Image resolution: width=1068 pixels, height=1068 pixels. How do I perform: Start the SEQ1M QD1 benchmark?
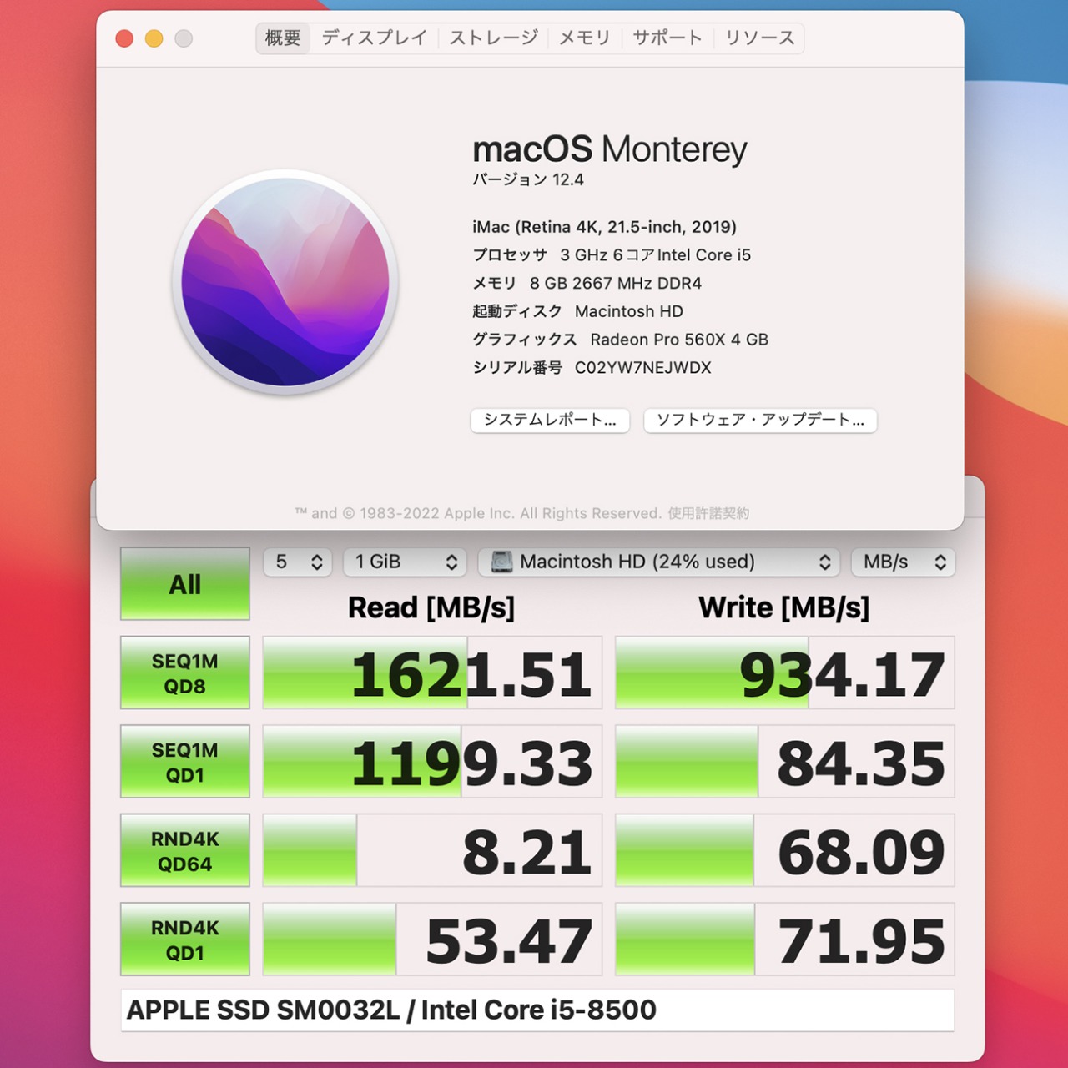click(184, 761)
